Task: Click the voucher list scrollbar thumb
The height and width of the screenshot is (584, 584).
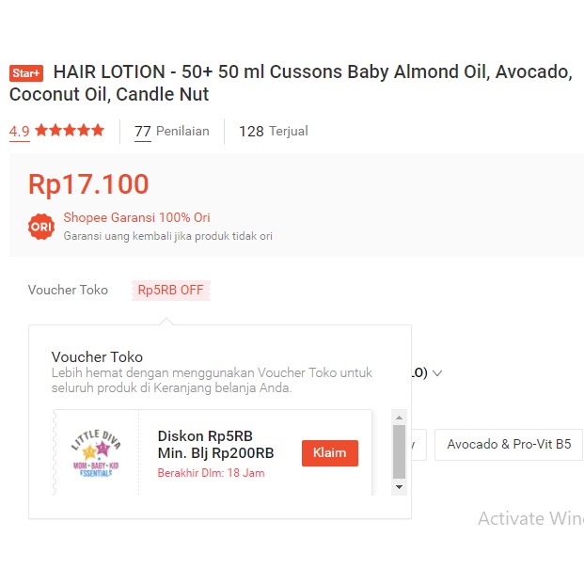Action: pyautogui.click(x=399, y=450)
